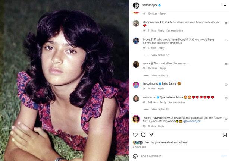Image resolution: width=229 pixels, height=161 pixels.
Task: Show the 8 replies under anamartin's comment
Action: (x=160, y=109)
